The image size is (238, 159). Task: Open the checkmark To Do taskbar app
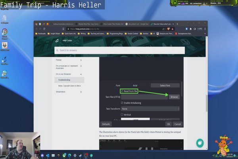pos(80,155)
